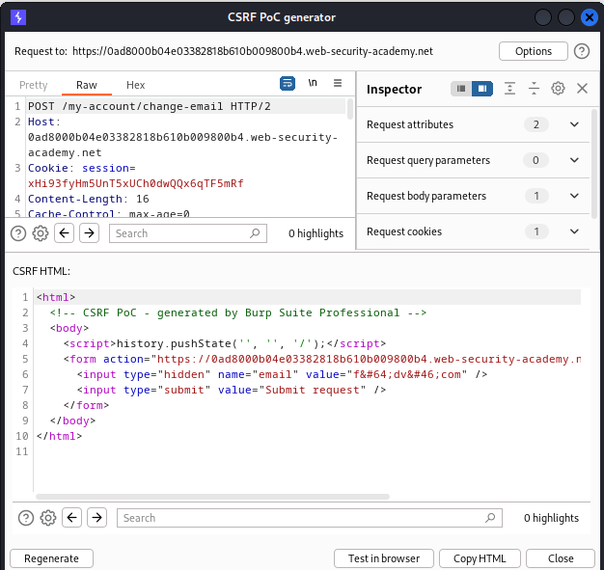Image resolution: width=604 pixels, height=570 pixels.
Task: Click the Content-Length header line
Action: [x=88, y=199]
